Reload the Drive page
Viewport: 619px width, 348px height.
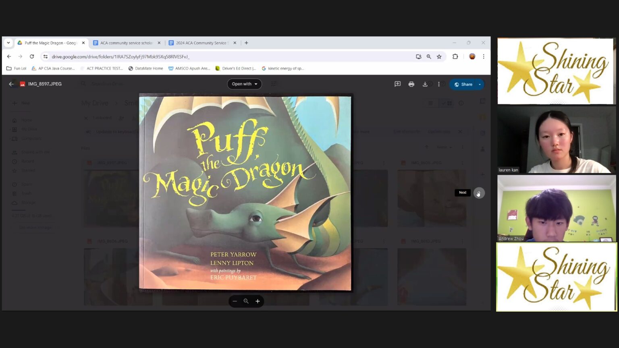pyautogui.click(x=32, y=56)
